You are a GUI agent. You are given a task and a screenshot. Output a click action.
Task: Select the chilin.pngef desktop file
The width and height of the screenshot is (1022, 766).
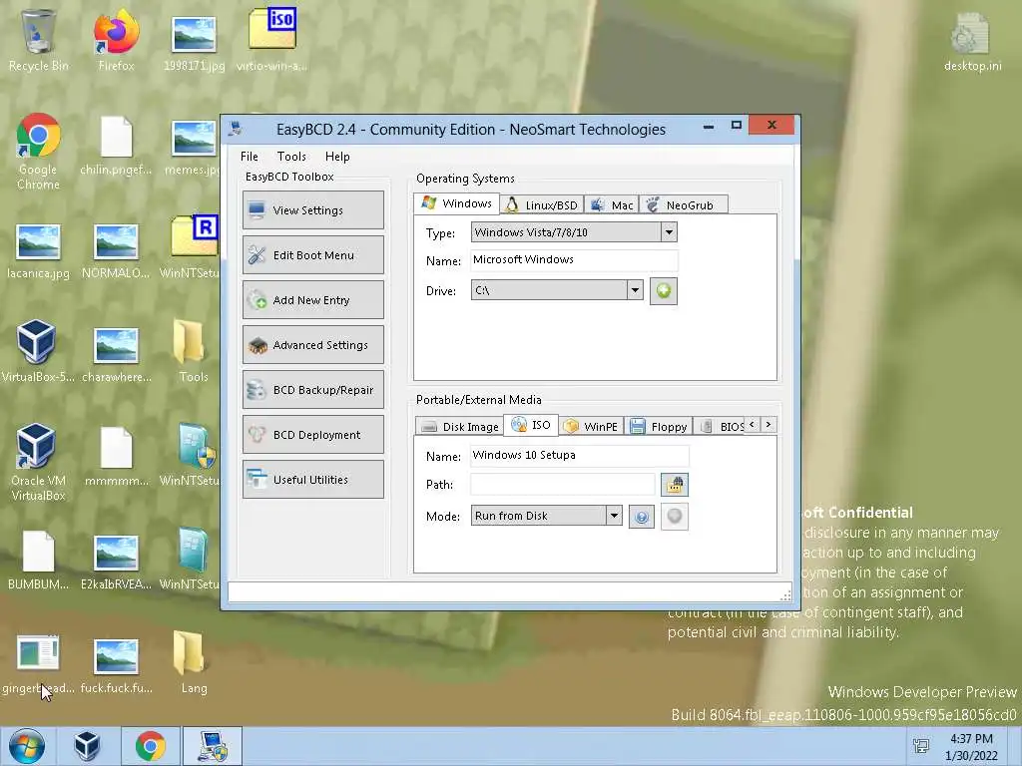[x=116, y=146]
